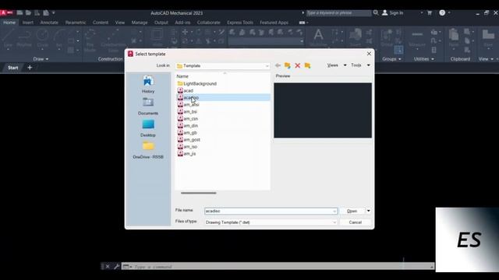Image resolution: width=499 pixels, height=280 pixels.
Task: Select the Arc tool in AutoCAD ribbon
Action: (59, 38)
